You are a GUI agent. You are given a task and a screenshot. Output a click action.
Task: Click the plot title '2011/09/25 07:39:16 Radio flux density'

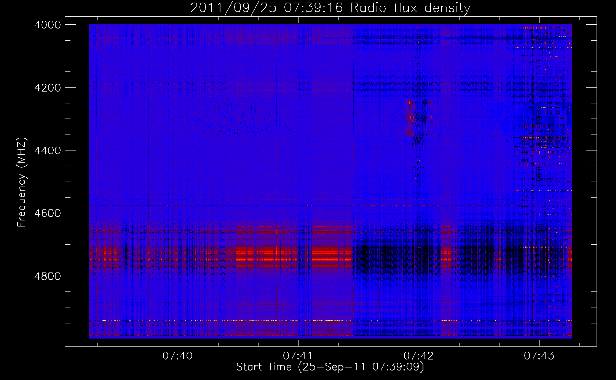coord(330,8)
